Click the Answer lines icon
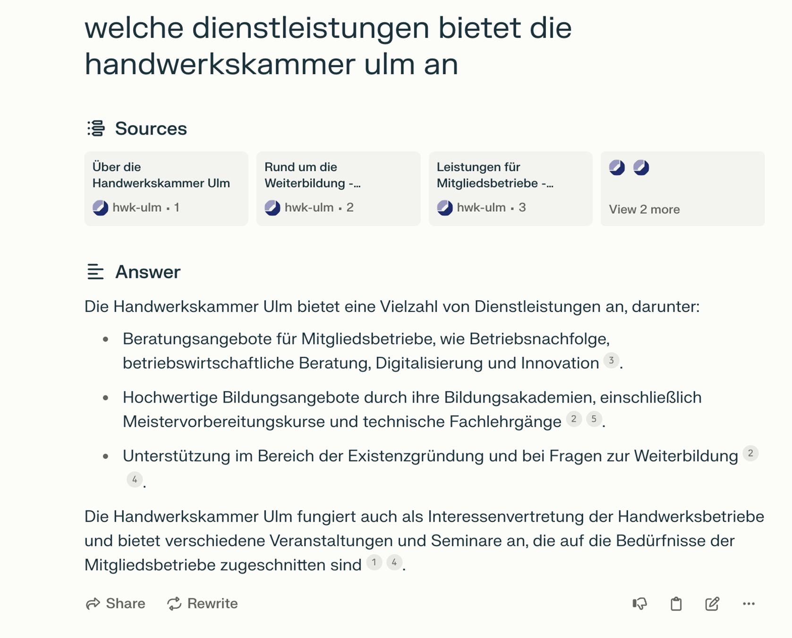 (95, 272)
